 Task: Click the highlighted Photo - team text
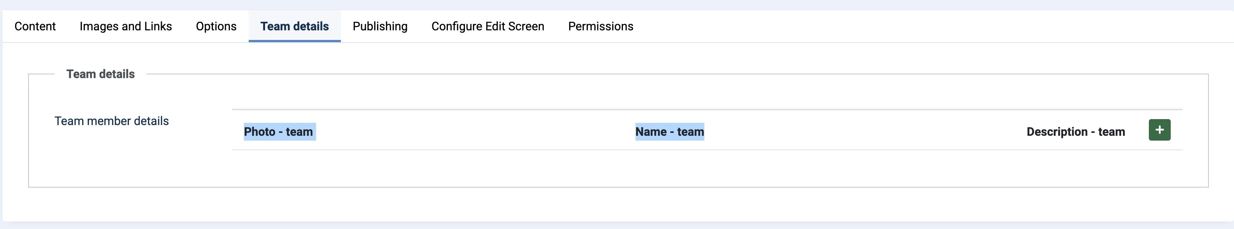point(278,132)
